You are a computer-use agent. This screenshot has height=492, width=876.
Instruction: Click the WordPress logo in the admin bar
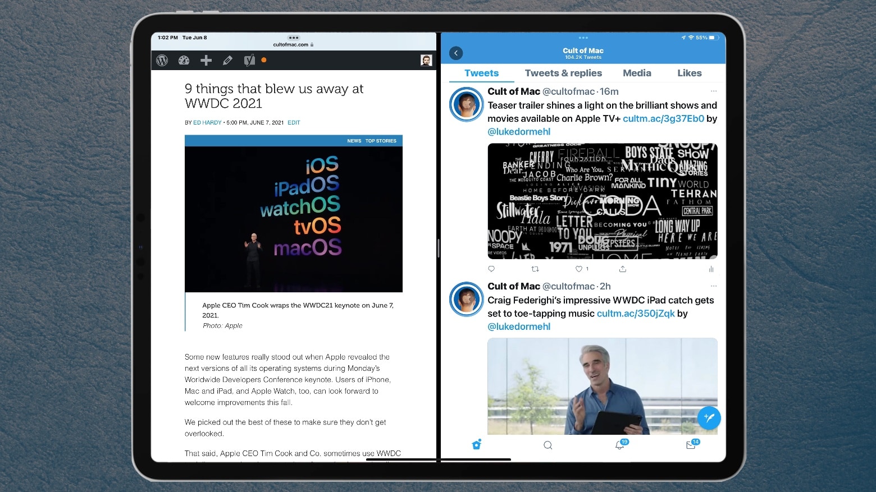pos(162,60)
